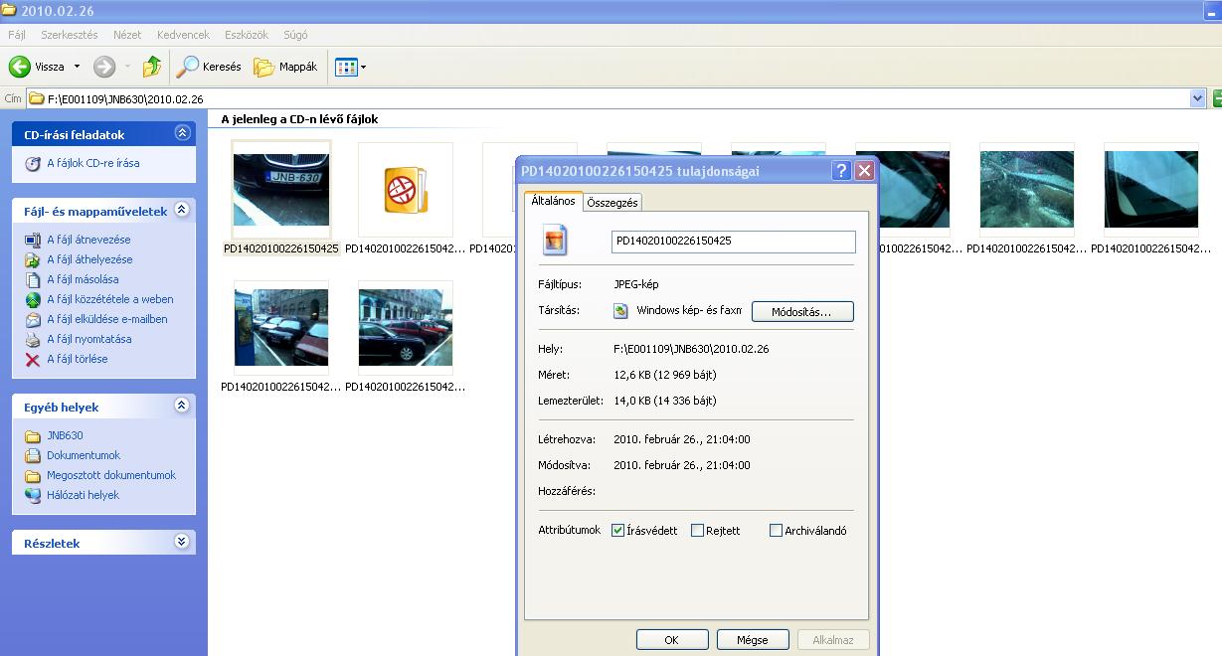Expand the Részletek panel
Screen dimensions: 1222x656
point(181,543)
